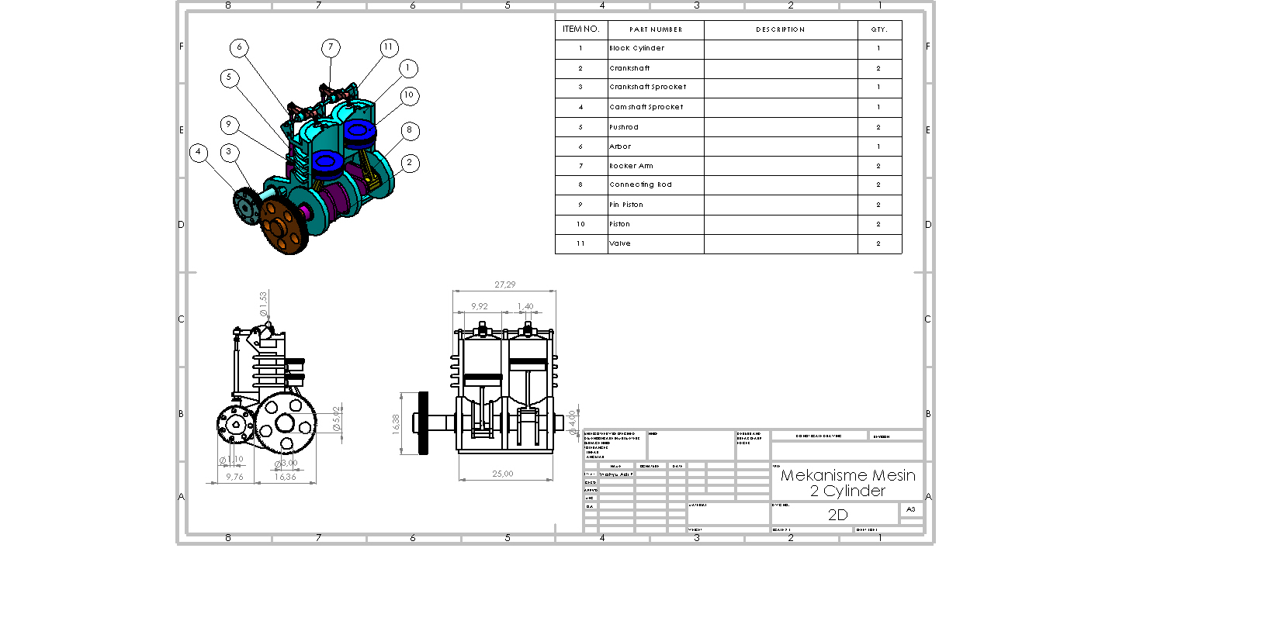Click the 2D drawing number field
The height and width of the screenshot is (631, 1282).
pyautogui.click(x=837, y=515)
